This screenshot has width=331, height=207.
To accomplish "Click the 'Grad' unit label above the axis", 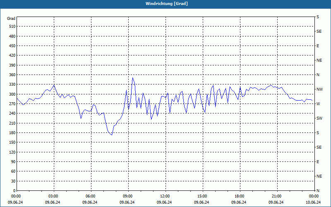I will tap(11, 19).
